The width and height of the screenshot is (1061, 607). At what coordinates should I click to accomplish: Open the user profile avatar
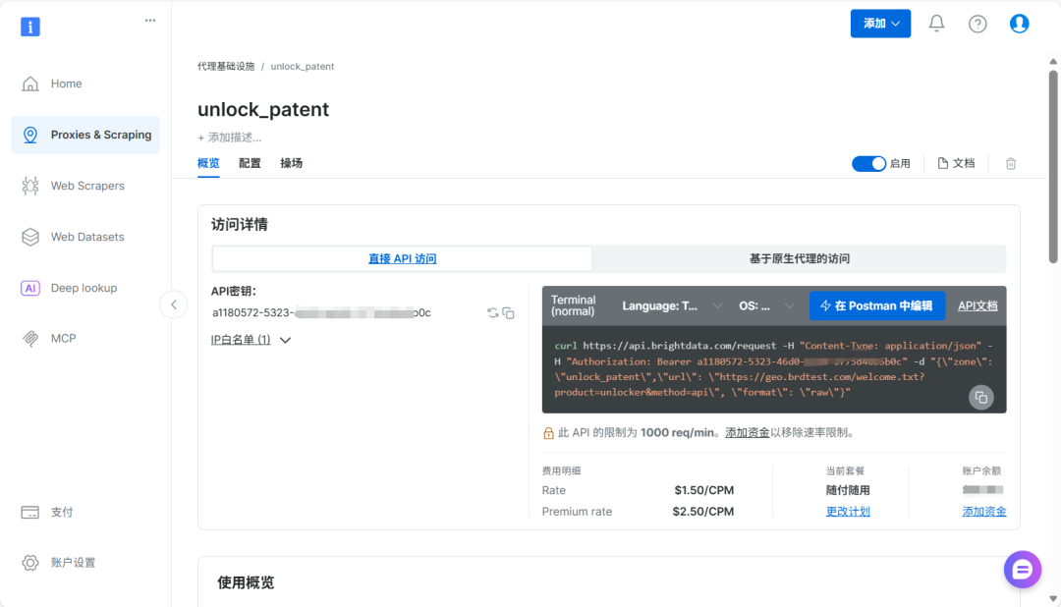[1019, 24]
